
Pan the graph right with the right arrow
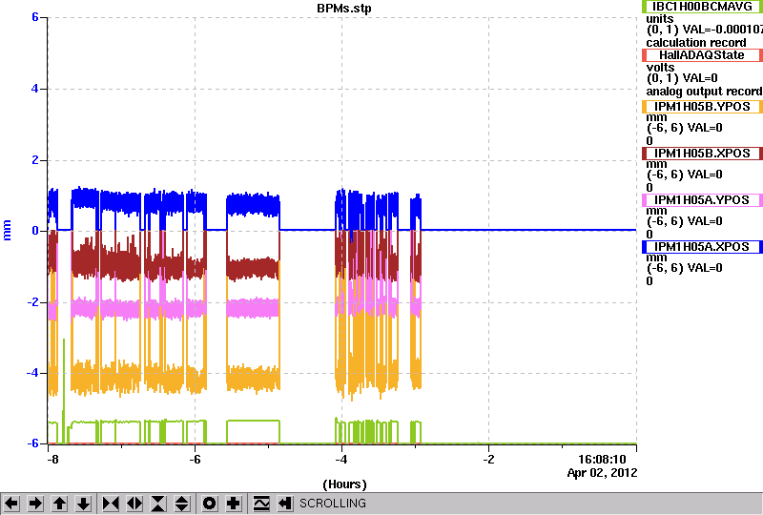coord(35,504)
